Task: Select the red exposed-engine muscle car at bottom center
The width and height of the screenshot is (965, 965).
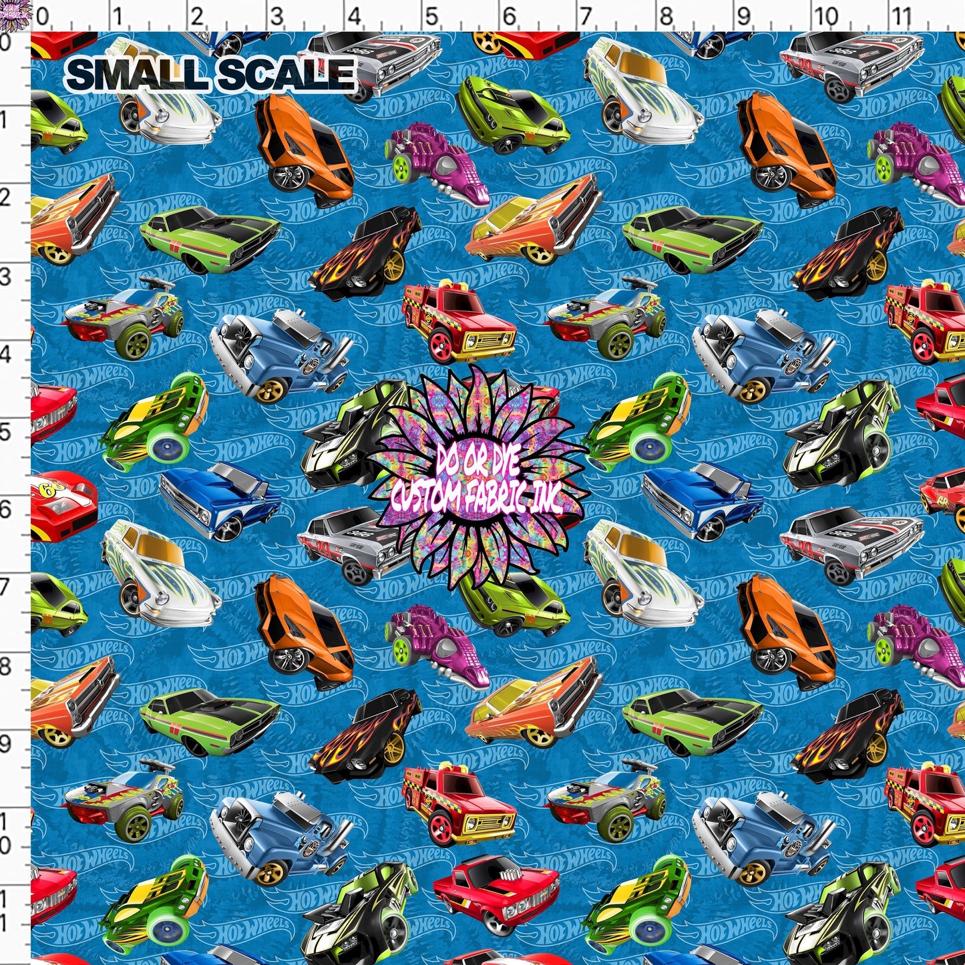Action: pos(496,892)
